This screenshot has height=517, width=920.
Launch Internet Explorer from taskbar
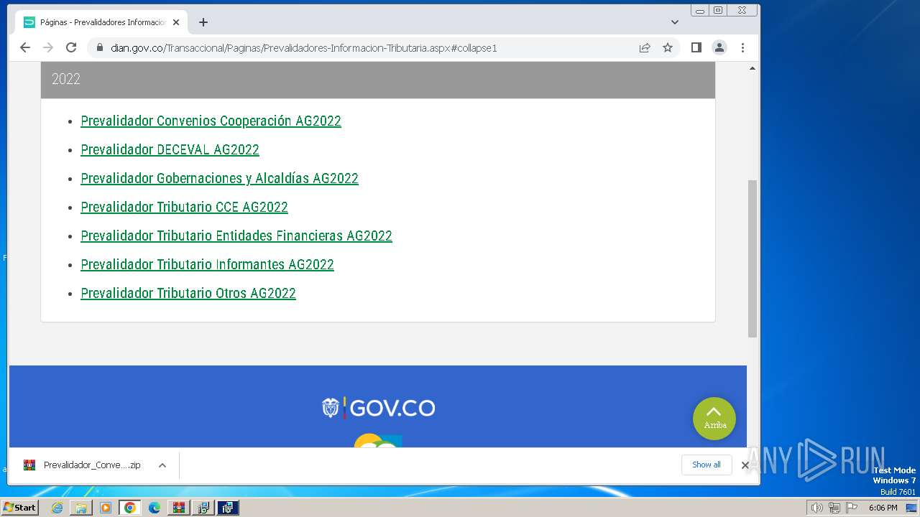click(x=57, y=508)
